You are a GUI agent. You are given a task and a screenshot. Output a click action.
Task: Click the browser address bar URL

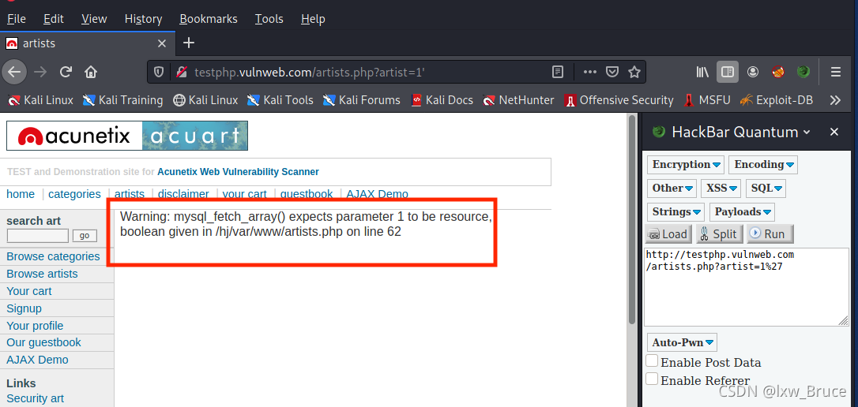pyautogui.click(x=310, y=72)
